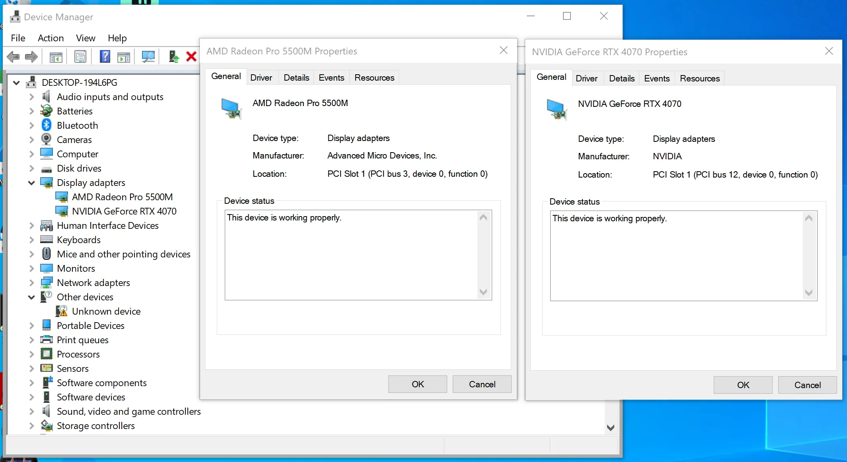Click the Sensors category icon

click(47, 368)
